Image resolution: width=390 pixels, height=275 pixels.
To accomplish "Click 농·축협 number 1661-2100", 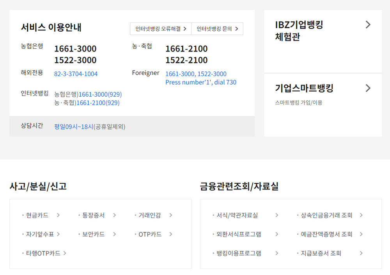I will (x=186, y=49).
